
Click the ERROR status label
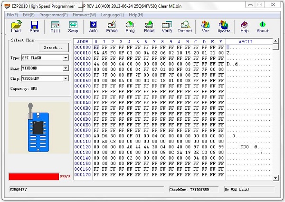tap(65, 177)
